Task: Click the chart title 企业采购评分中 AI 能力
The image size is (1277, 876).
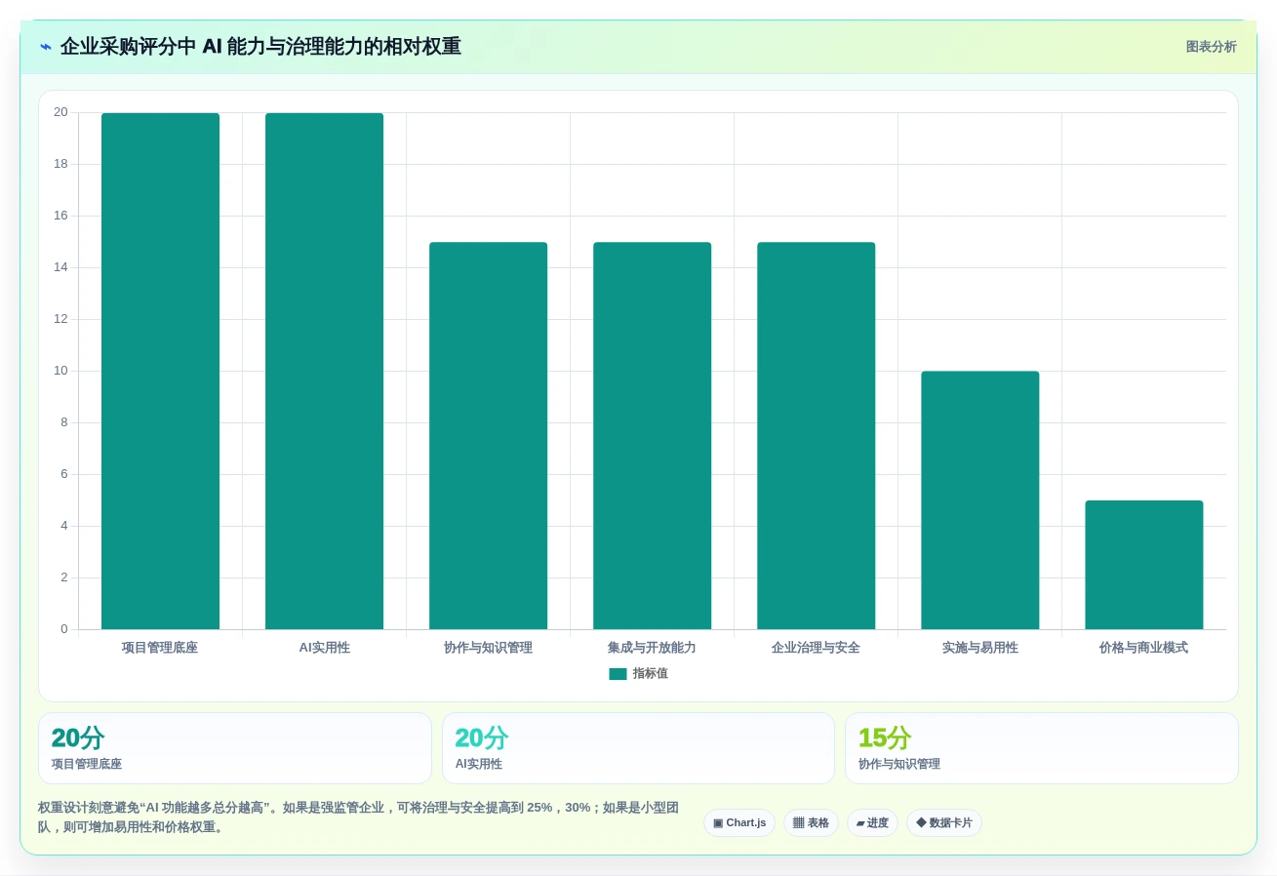Action: pos(260,47)
